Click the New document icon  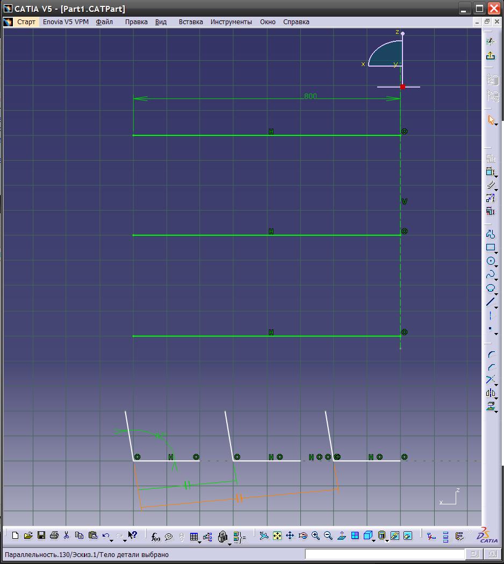(x=15, y=536)
